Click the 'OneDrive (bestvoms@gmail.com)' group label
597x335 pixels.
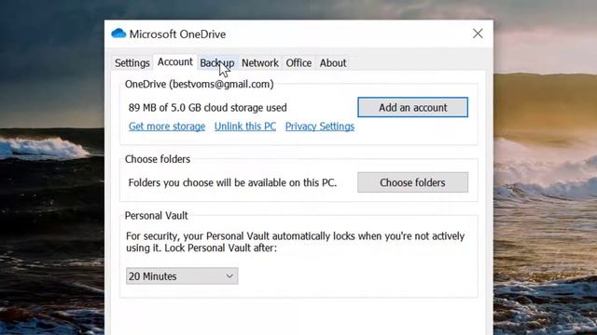(199, 85)
